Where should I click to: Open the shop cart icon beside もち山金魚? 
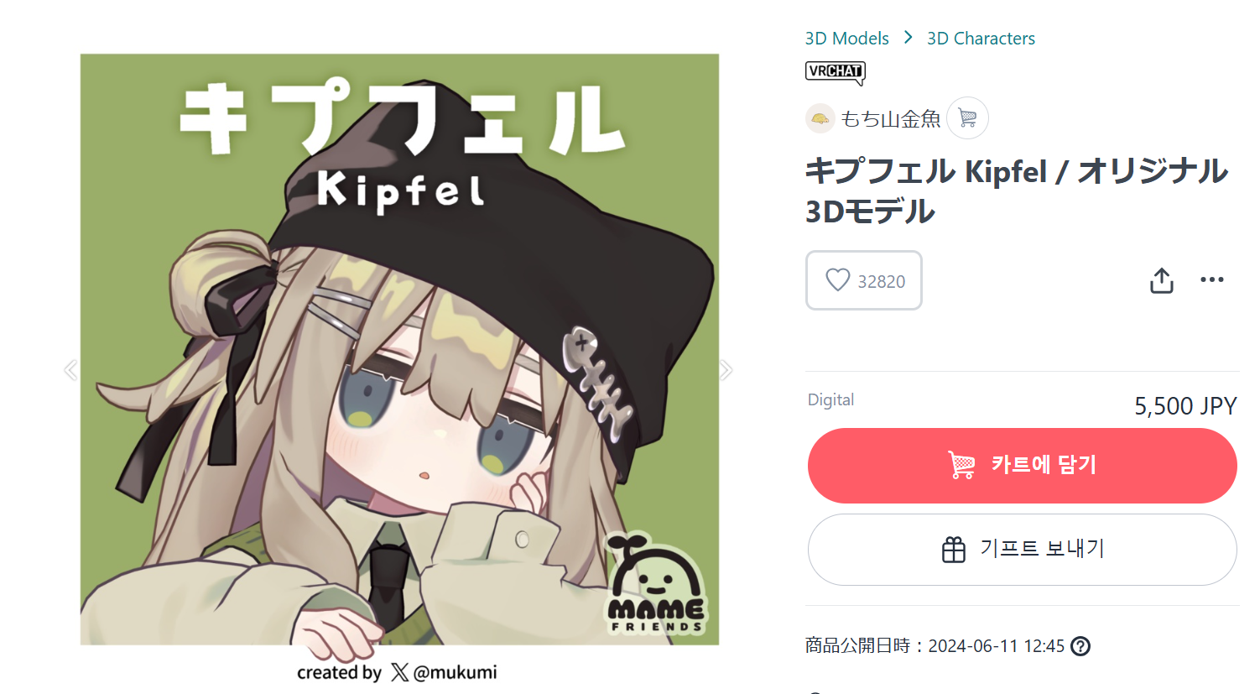[x=967, y=118]
